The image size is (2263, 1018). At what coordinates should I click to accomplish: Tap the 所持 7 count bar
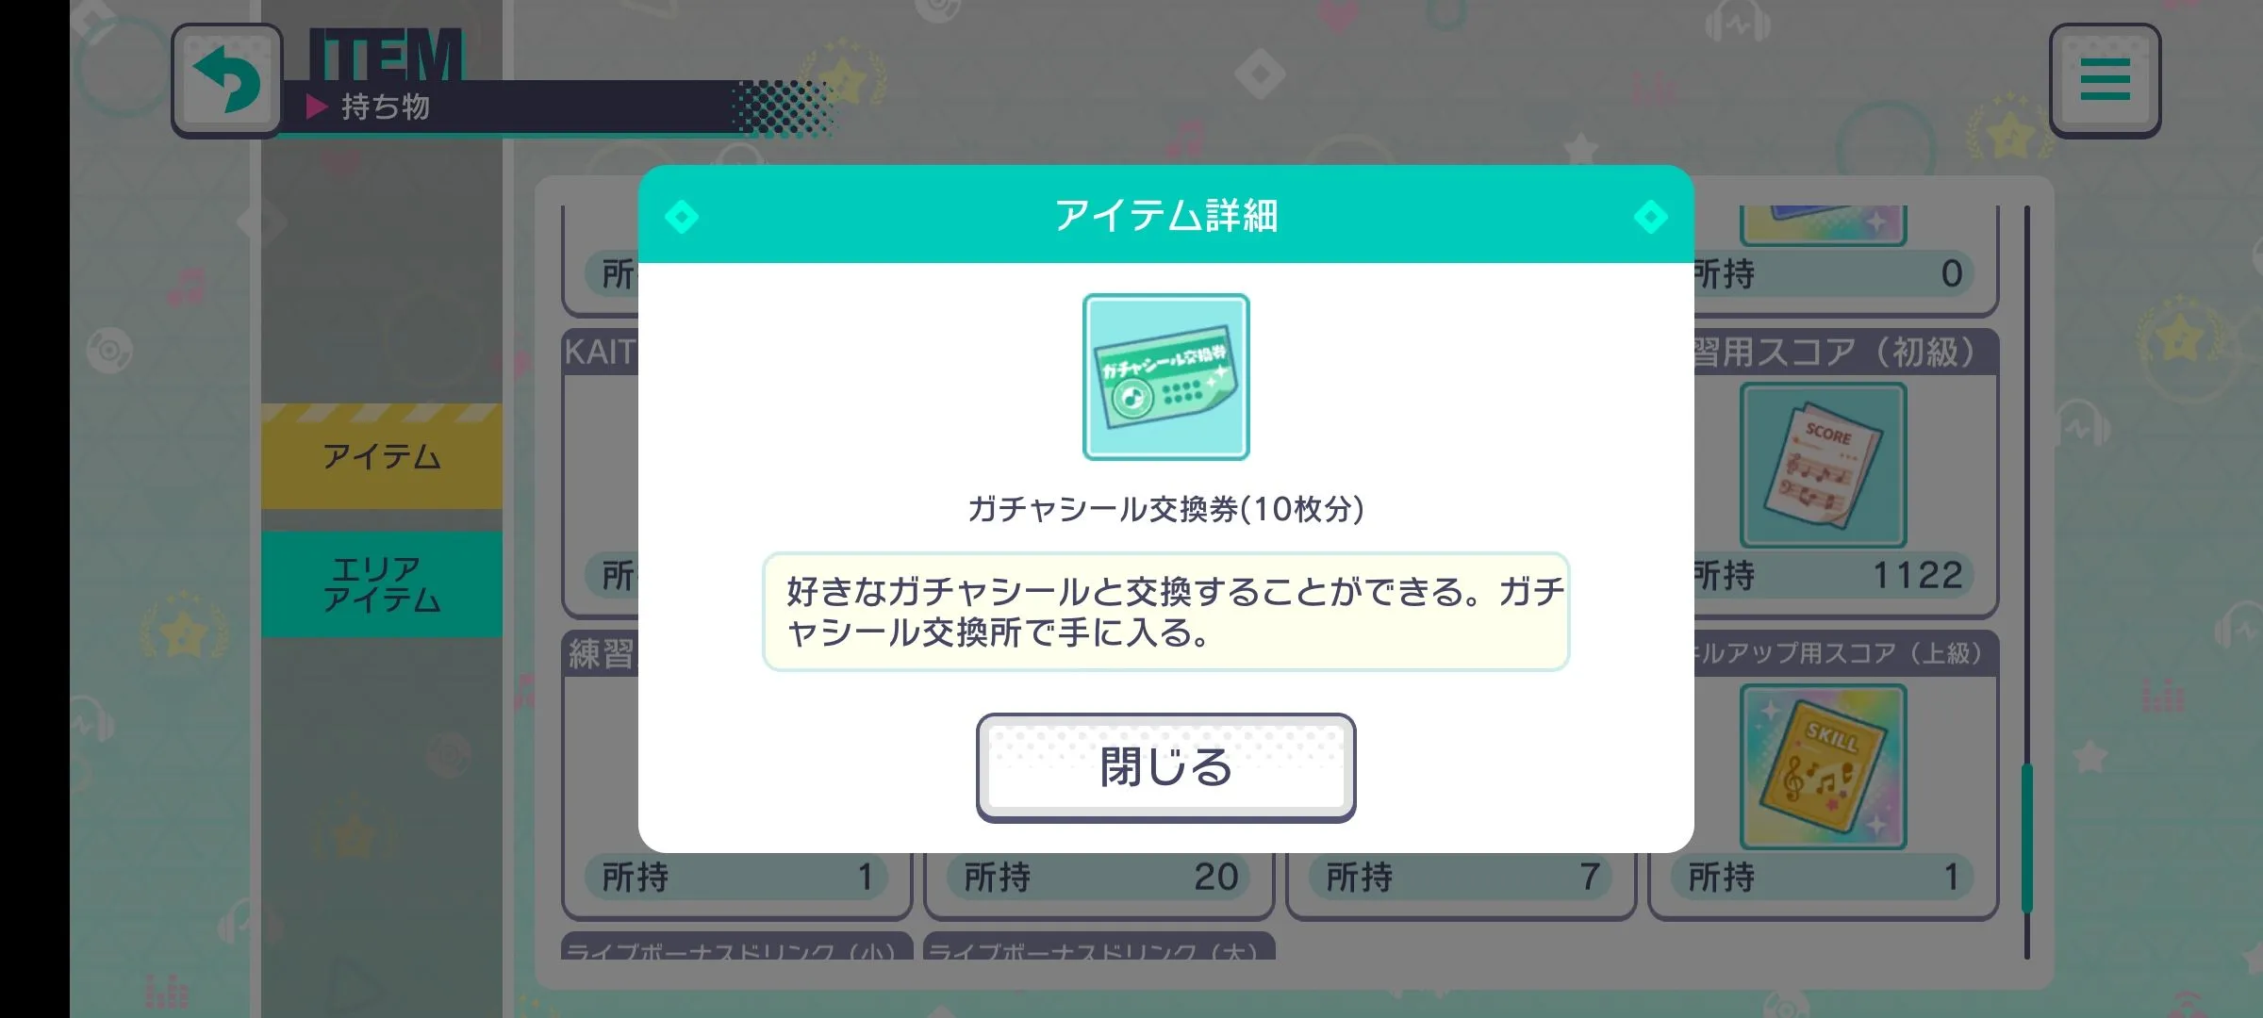pos(1462,877)
